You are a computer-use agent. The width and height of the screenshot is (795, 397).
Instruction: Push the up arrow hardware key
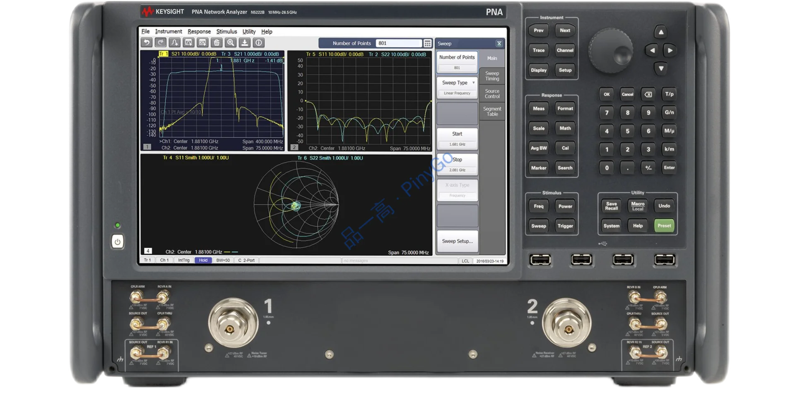click(661, 32)
